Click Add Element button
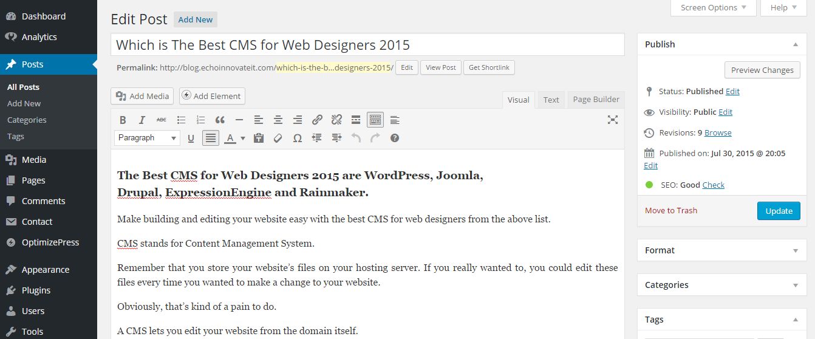 (x=212, y=96)
